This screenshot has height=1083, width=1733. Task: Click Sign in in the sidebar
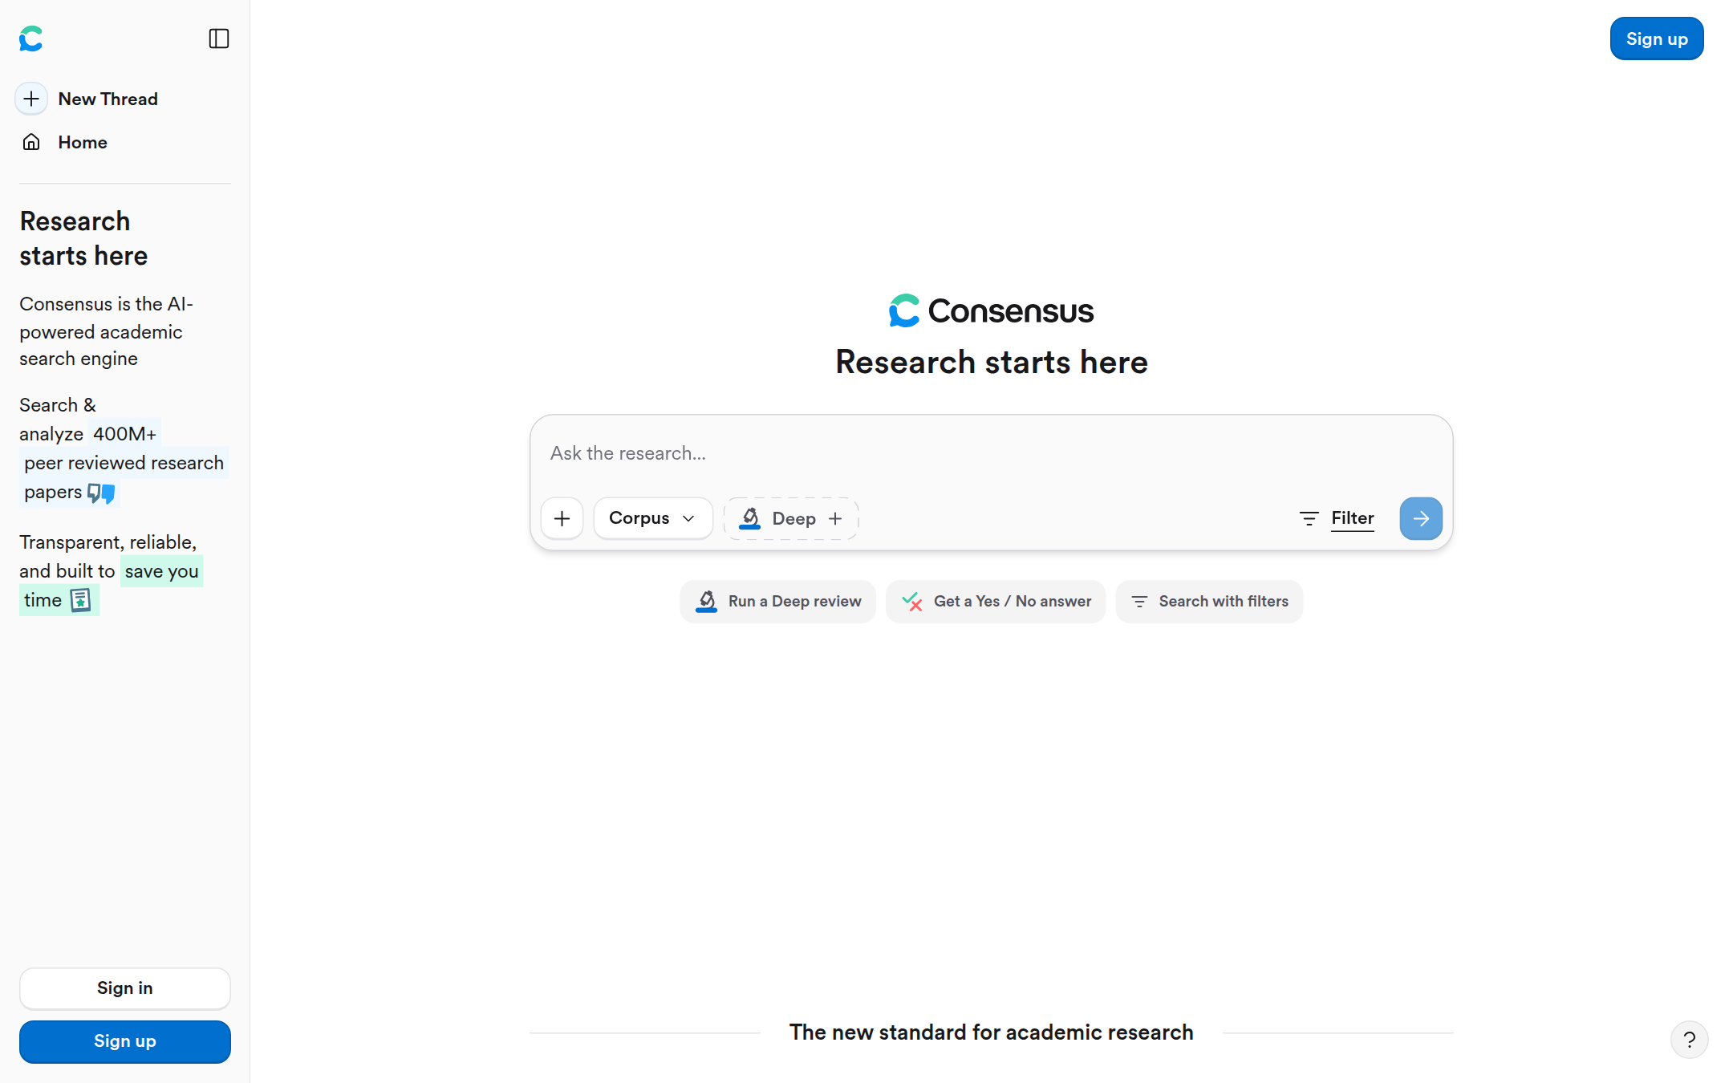tap(125, 988)
